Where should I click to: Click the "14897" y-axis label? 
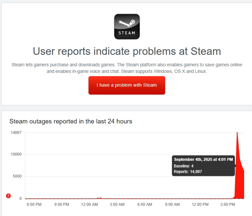pos(16,133)
